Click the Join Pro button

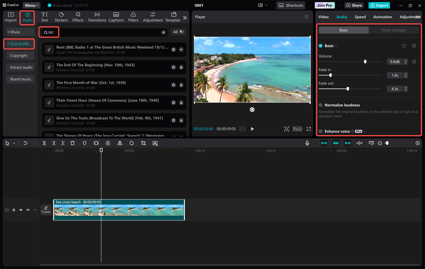coord(324,5)
